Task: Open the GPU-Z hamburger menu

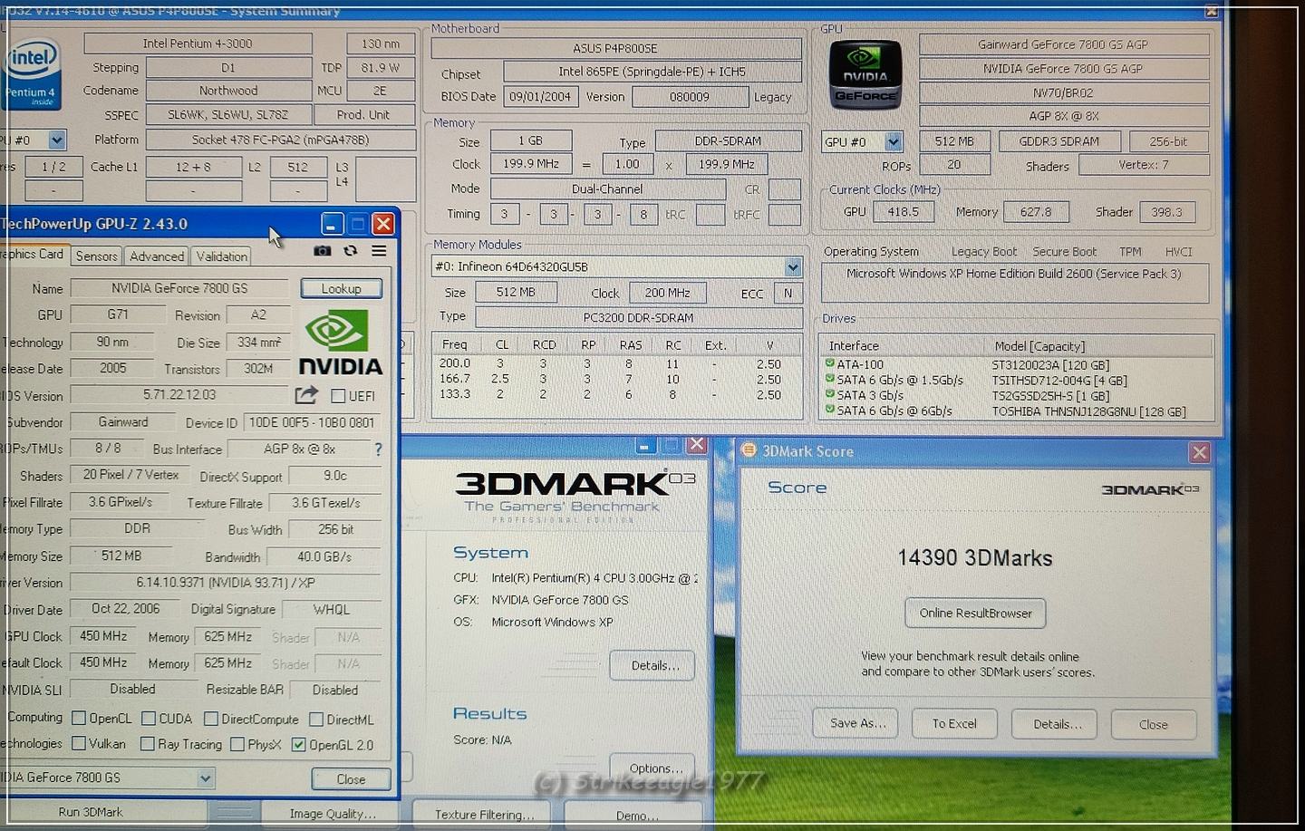Action: (379, 251)
